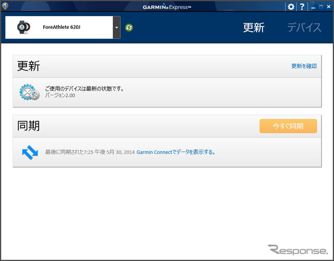Switch to the デバイス tab

(x=304, y=28)
